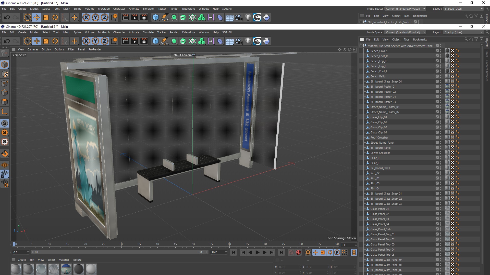Go to start of animation button

[x=234, y=252]
